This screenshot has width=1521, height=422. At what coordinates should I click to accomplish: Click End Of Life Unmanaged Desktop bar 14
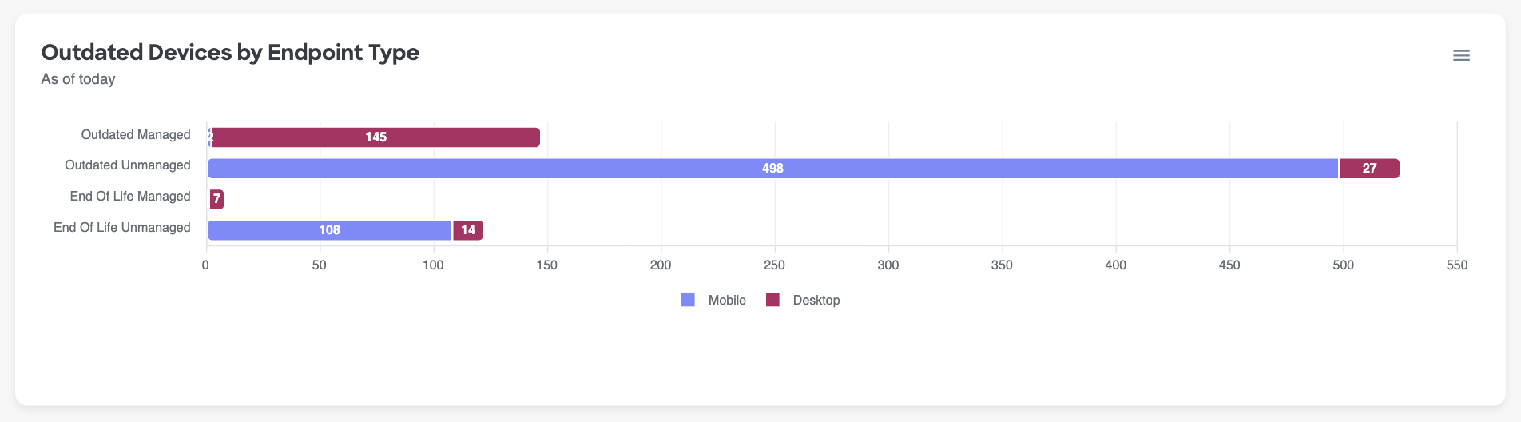point(468,230)
